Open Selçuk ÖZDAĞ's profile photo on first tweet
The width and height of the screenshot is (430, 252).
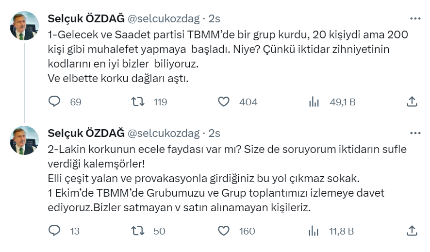(x=24, y=26)
